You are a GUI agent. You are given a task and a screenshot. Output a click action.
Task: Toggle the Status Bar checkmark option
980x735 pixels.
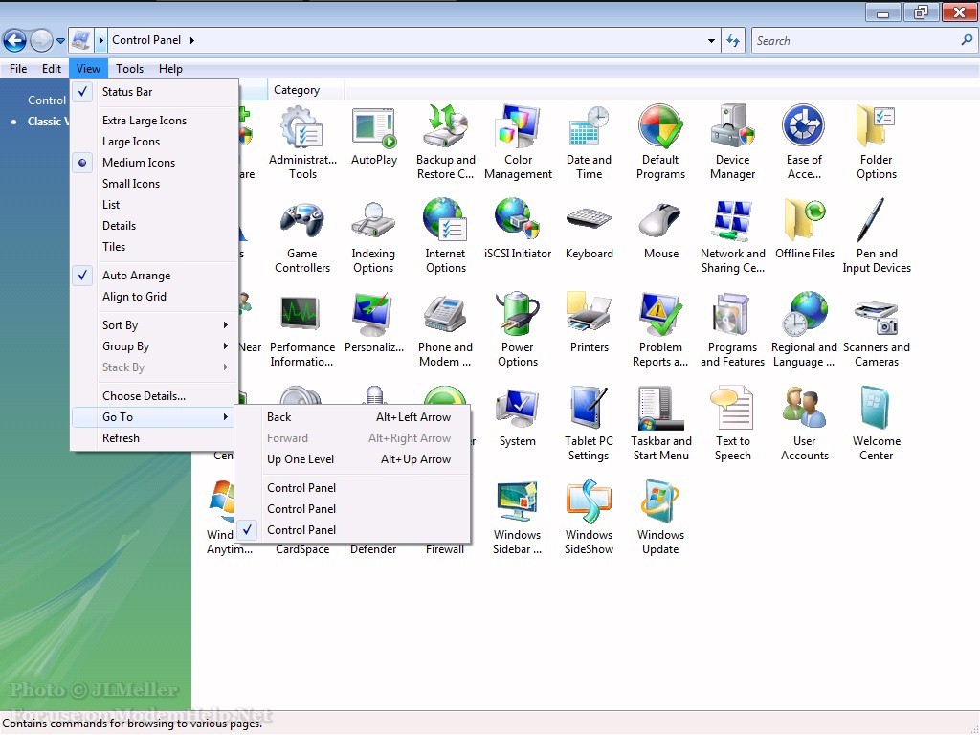(x=127, y=92)
